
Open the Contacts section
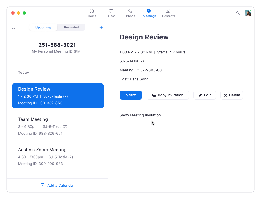pos(168,13)
